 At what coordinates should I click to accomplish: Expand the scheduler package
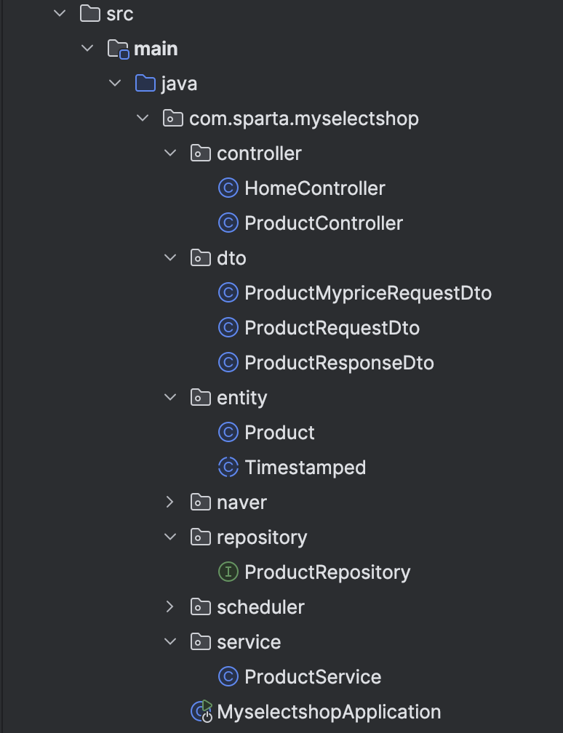pyautogui.click(x=170, y=607)
